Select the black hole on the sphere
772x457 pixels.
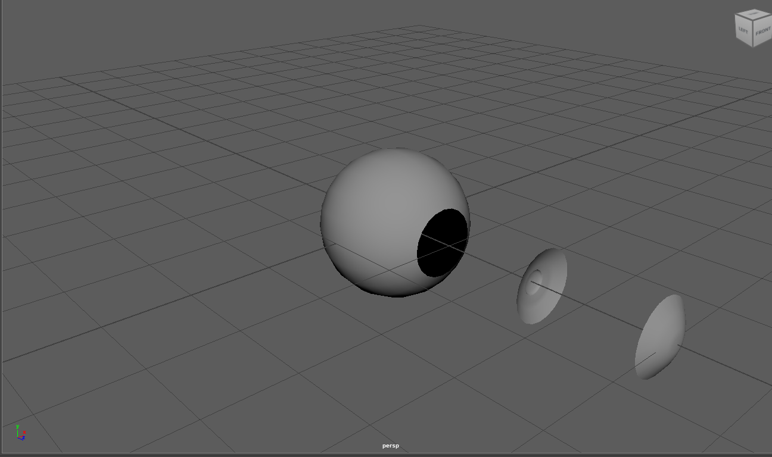(442, 242)
